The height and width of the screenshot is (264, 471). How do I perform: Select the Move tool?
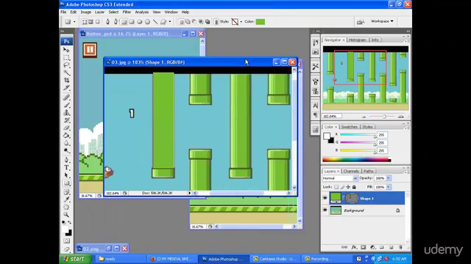click(66, 50)
